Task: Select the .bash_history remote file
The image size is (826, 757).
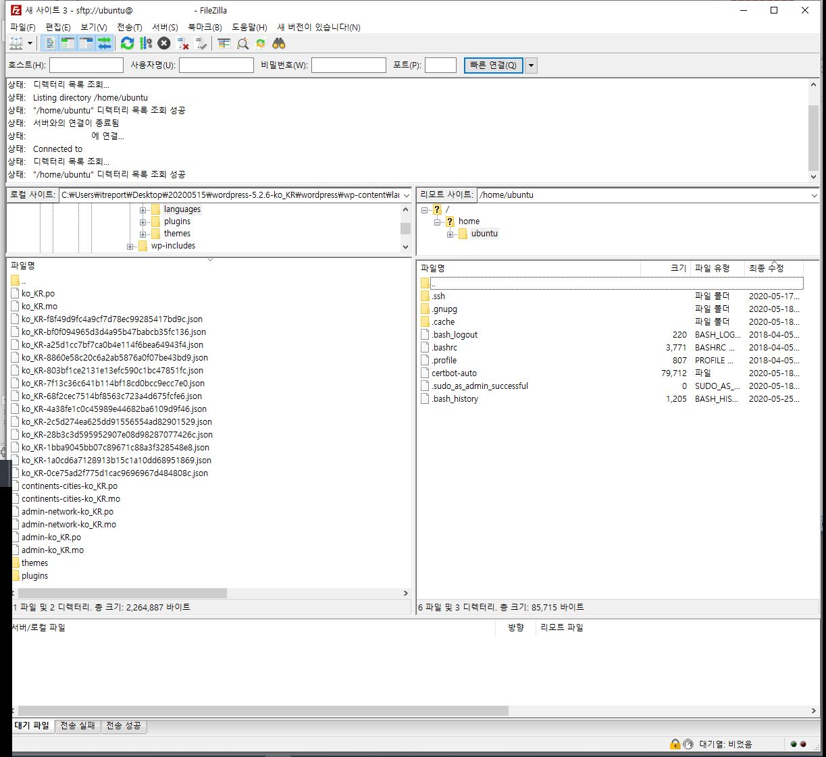Action: [456, 399]
